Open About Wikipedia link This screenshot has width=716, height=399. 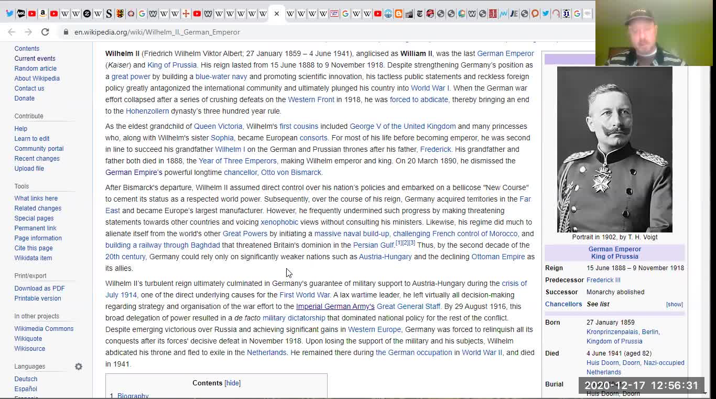click(x=37, y=79)
